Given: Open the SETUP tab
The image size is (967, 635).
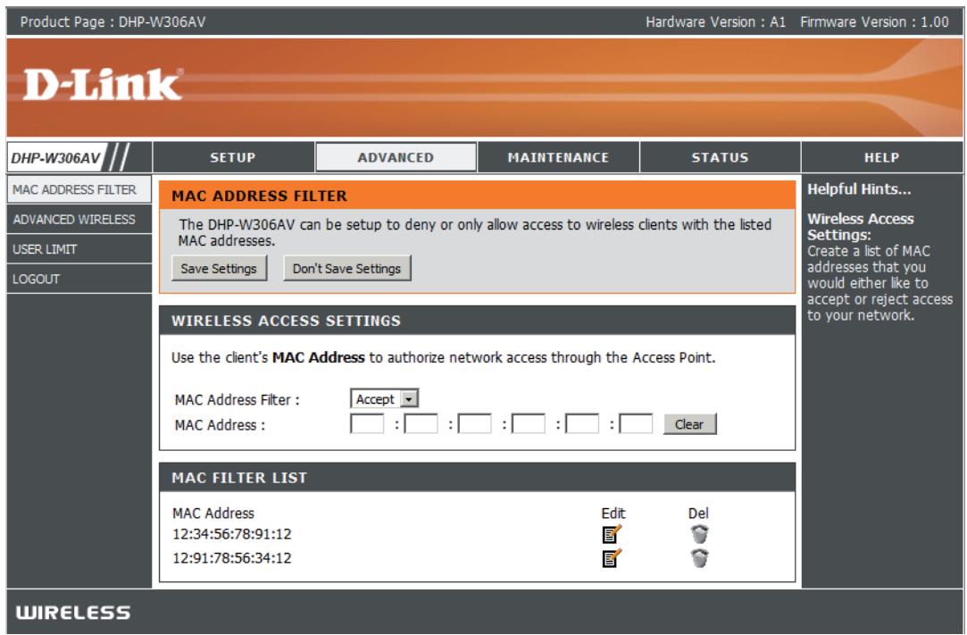Looking at the screenshot, I should tap(233, 157).
